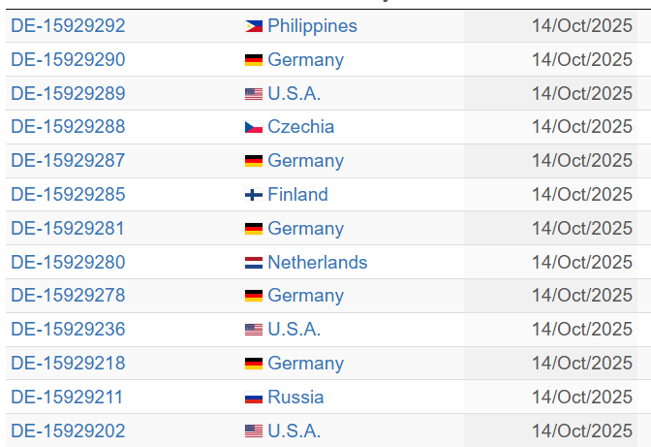Click the Germany flag beside DE-15929290

(254, 60)
